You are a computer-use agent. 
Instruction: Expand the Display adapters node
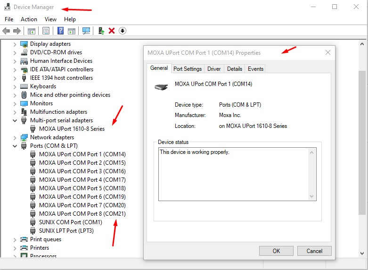[15, 44]
